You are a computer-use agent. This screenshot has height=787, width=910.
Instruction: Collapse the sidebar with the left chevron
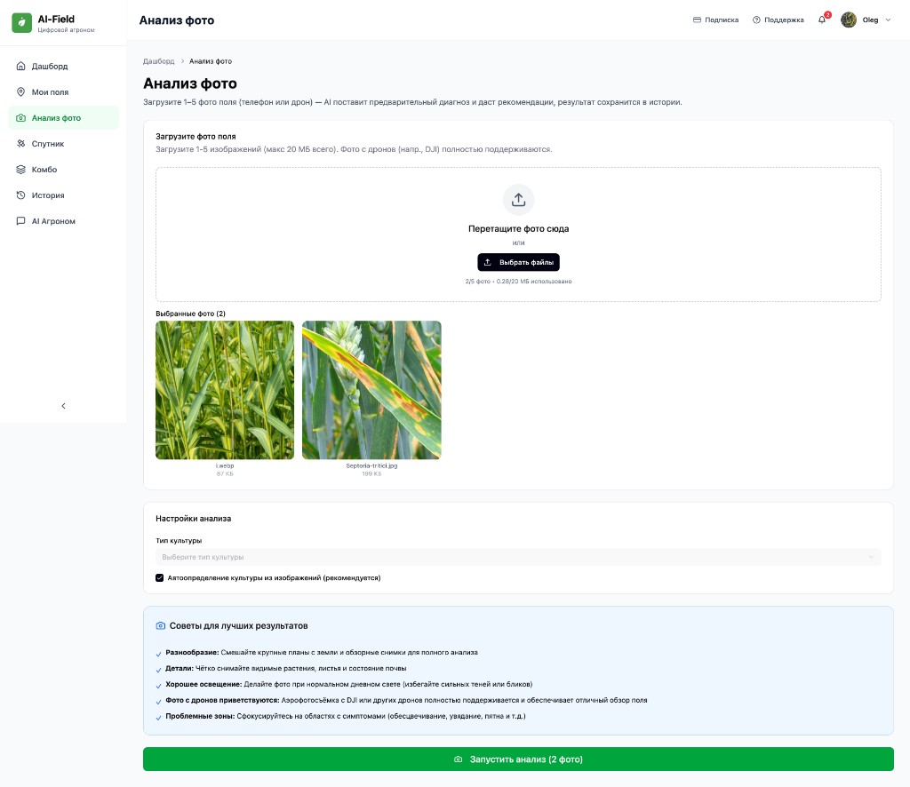pos(63,406)
